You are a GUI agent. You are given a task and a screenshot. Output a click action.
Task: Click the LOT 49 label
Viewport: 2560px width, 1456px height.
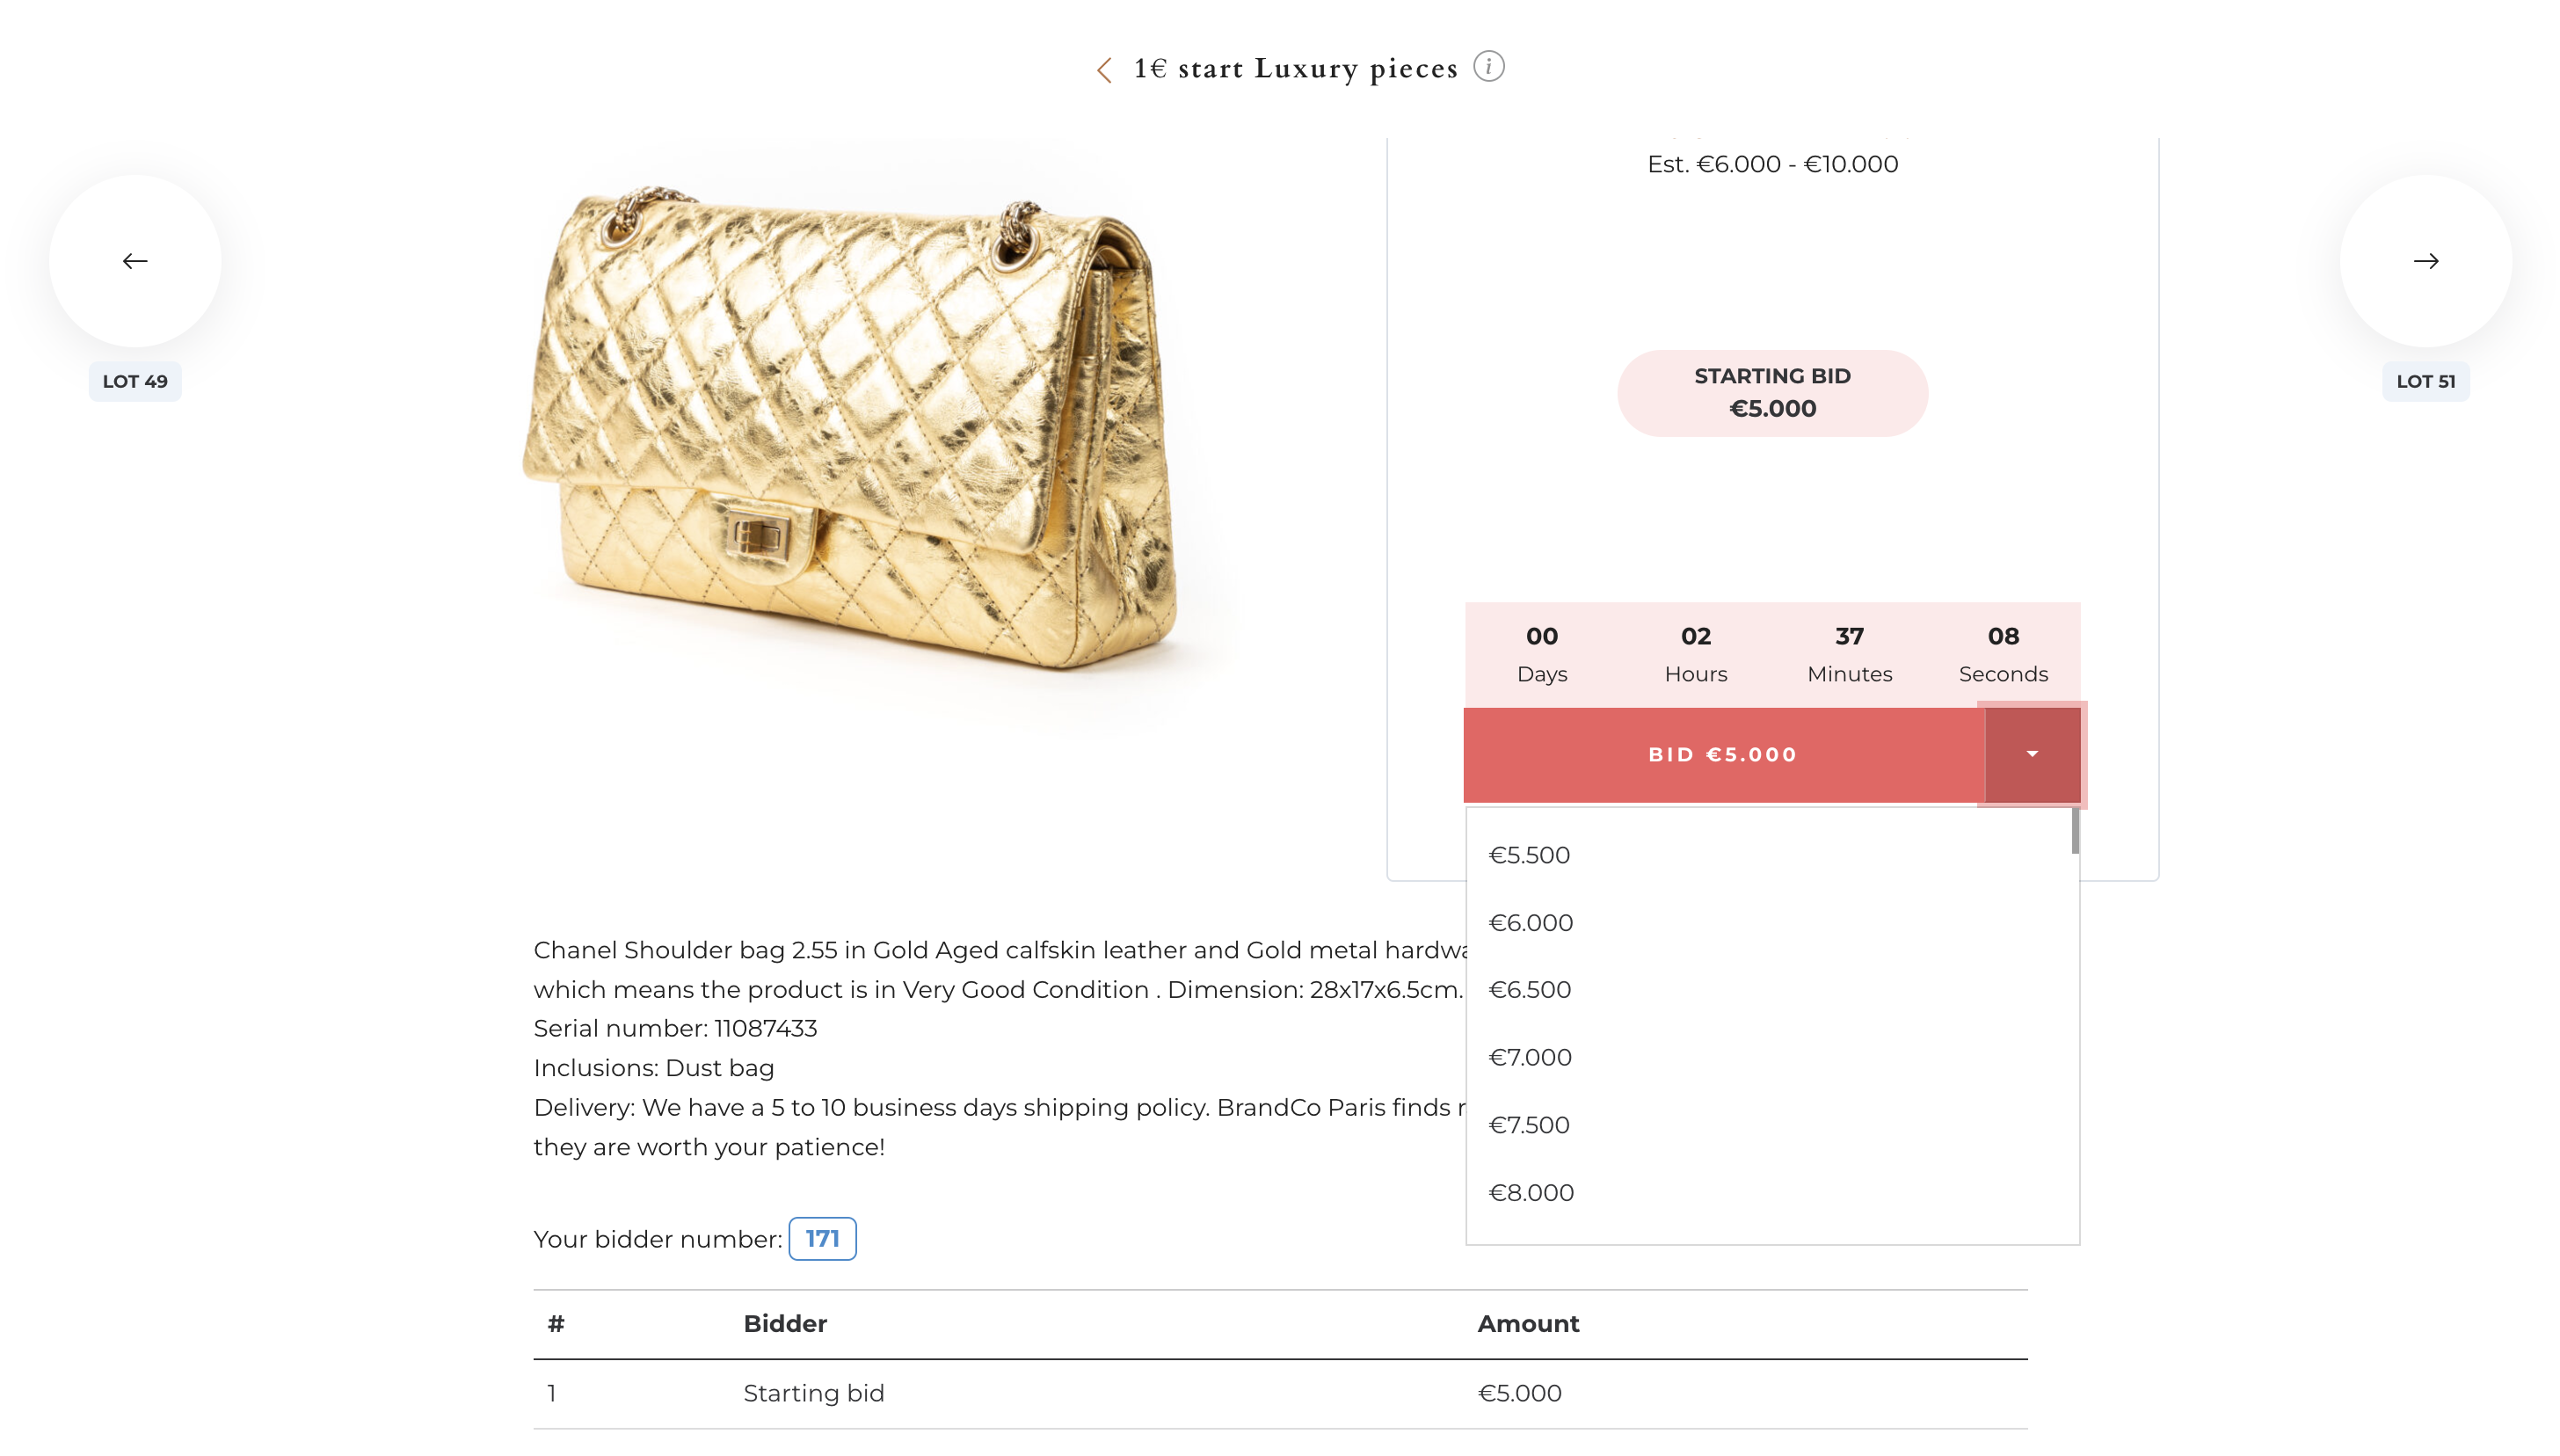point(135,381)
